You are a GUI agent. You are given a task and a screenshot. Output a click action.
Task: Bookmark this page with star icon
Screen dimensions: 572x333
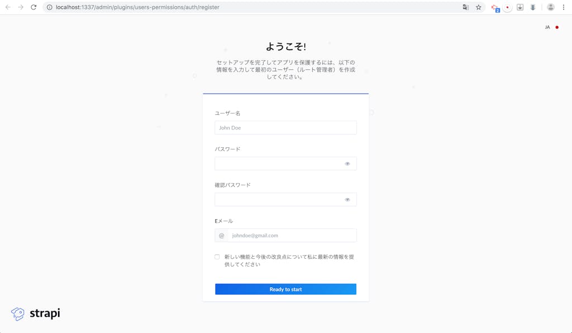click(479, 7)
